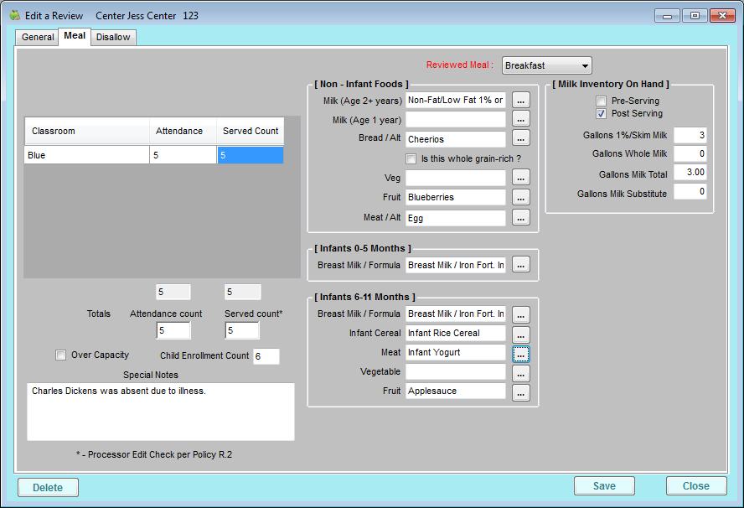This screenshot has width=744, height=508.
Task: Click the Attendance column header
Action: click(183, 131)
